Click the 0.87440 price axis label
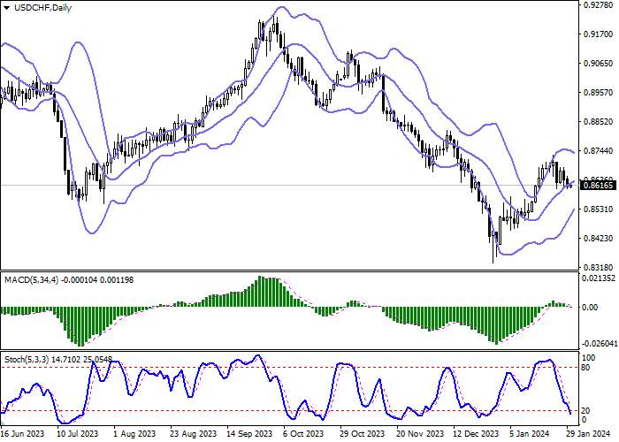Image resolution: width=619 pixels, height=442 pixels. click(600, 151)
